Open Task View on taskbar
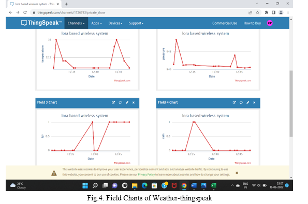Image resolution: width=308 pixels, height=204 pixels. tap(105, 185)
